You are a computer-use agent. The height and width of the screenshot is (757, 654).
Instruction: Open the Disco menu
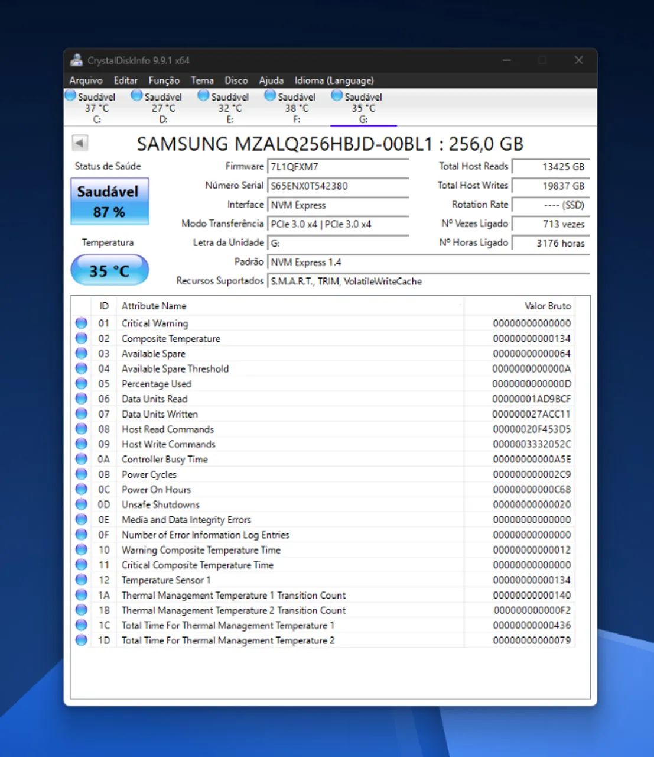[236, 80]
